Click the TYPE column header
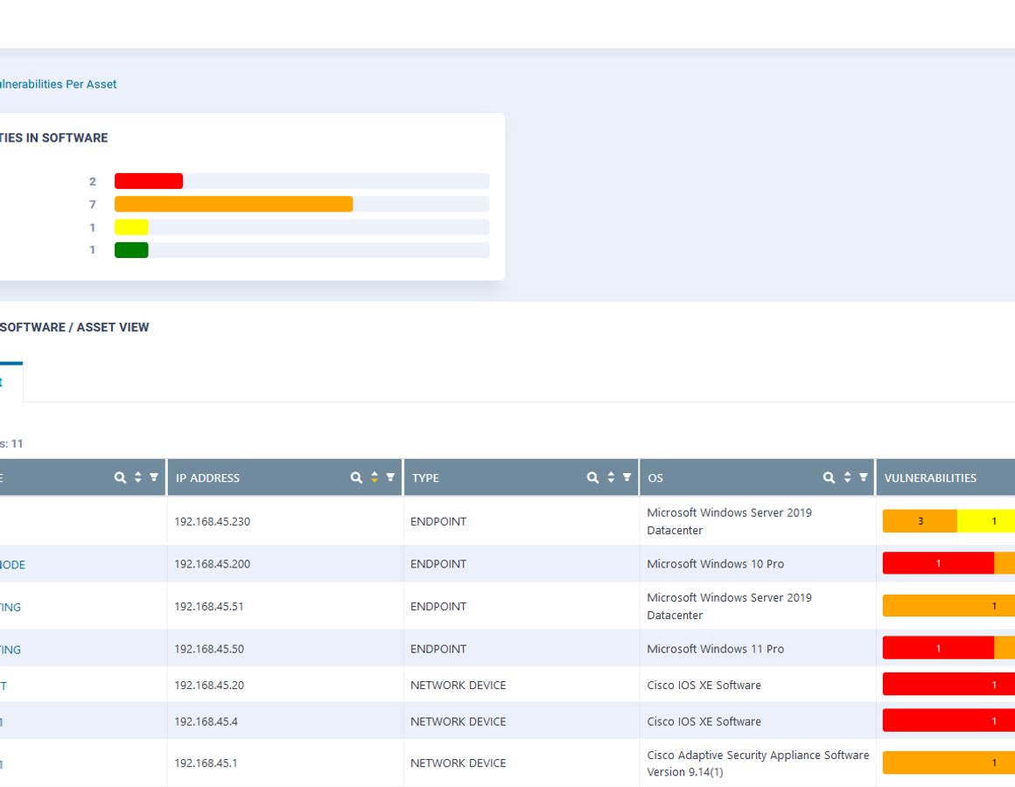 coord(521,478)
